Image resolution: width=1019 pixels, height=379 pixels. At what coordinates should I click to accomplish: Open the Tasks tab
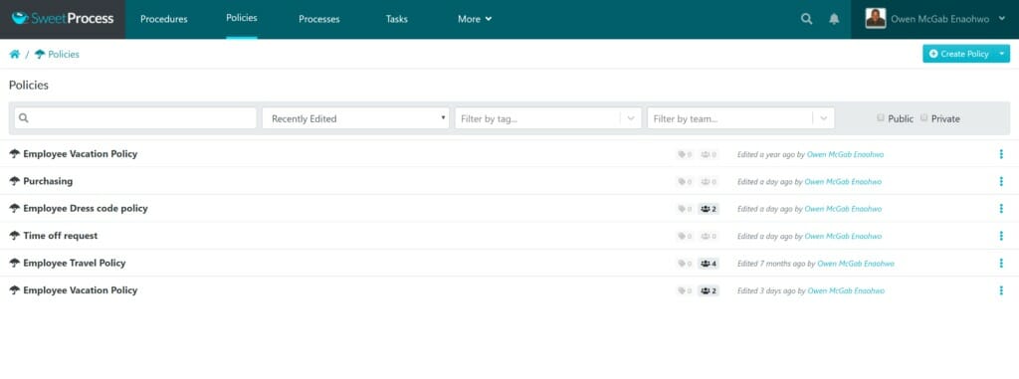(x=396, y=19)
